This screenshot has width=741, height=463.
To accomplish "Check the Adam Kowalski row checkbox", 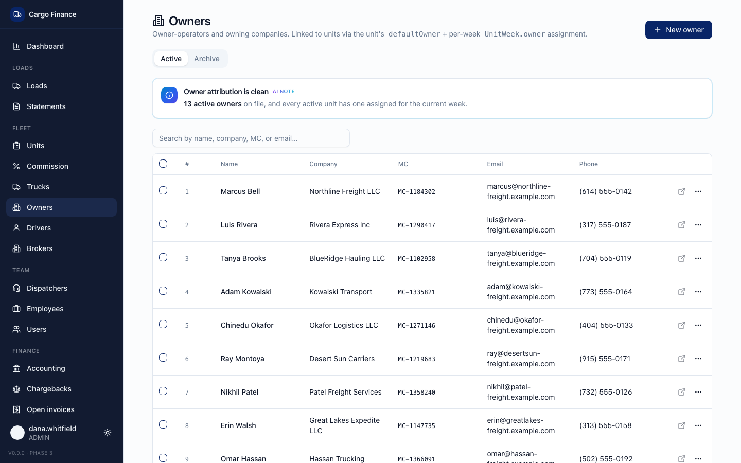I will [x=163, y=291].
